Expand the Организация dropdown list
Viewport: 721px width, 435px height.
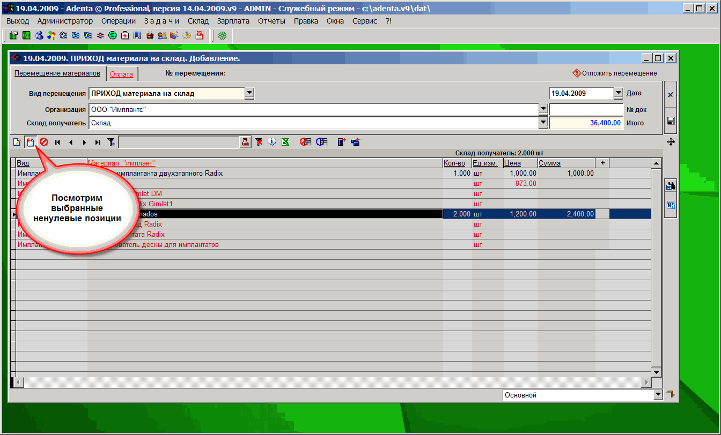pos(542,109)
